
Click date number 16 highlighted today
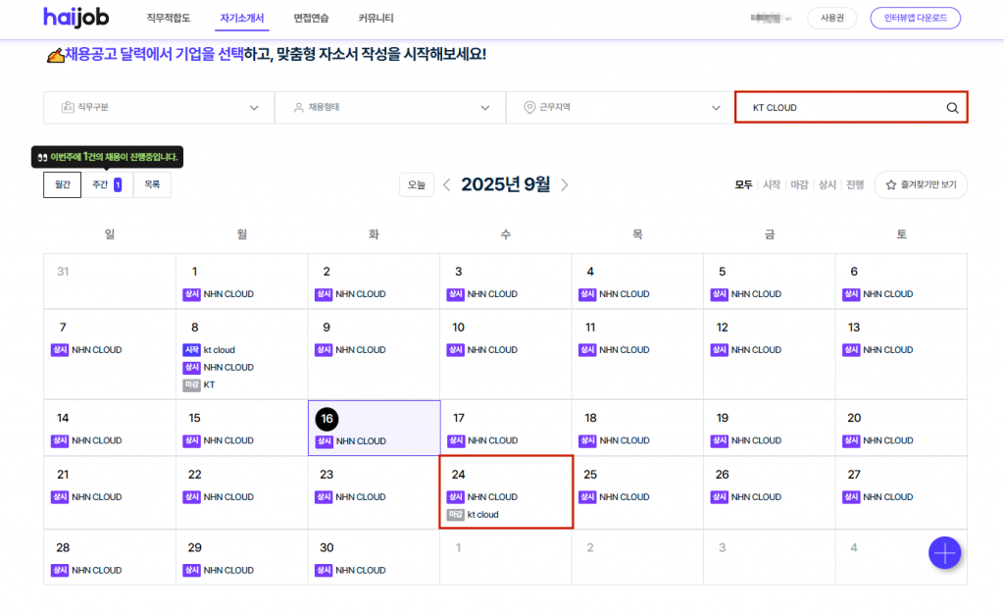(x=326, y=419)
